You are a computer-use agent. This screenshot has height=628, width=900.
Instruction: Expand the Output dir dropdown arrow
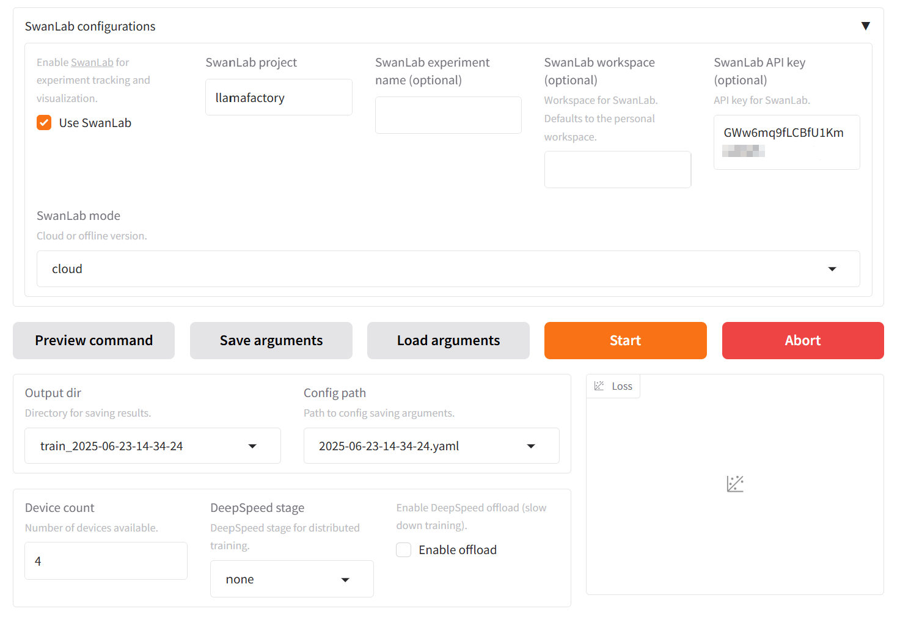pyautogui.click(x=252, y=446)
